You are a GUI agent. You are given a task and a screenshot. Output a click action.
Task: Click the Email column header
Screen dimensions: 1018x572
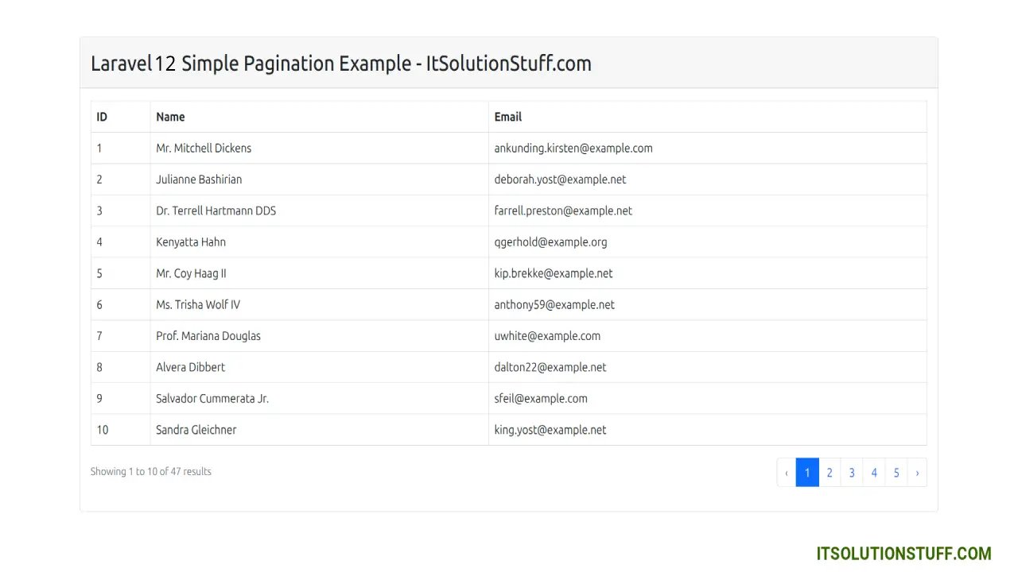[x=507, y=117]
